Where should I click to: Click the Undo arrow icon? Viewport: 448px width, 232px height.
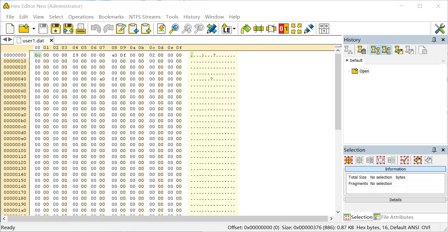96,29
